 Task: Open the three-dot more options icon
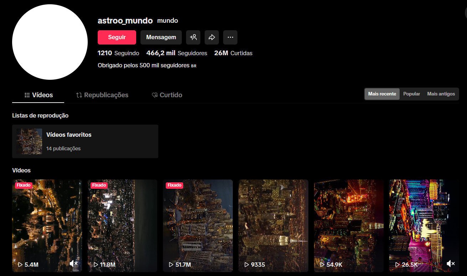pyautogui.click(x=230, y=37)
